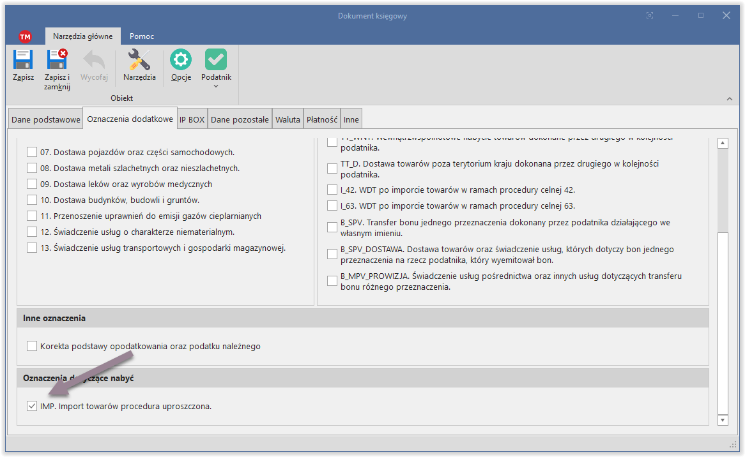The width and height of the screenshot is (745, 457).
Task: Click the Zapisz save icon
Action: coord(23,60)
